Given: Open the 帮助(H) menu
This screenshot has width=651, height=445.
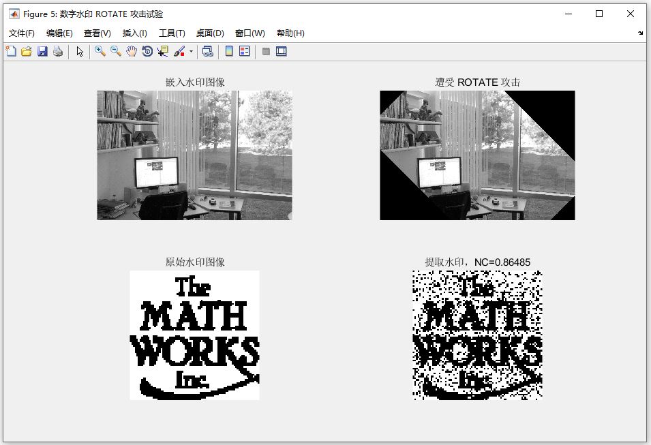Looking at the screenshot, I should click(290, 33).
